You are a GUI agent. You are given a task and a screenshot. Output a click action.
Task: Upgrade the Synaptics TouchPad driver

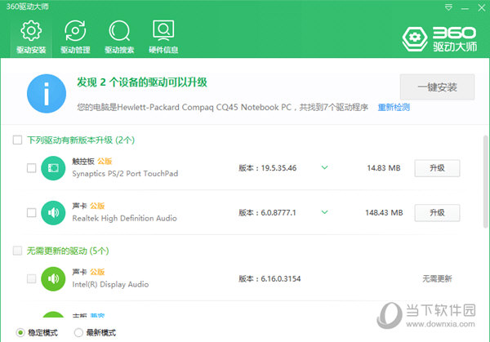click(437, 168)
